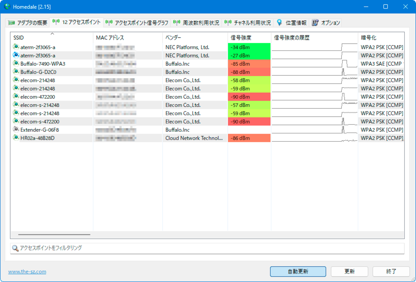
Task: Open the www.the-sz.com link
Action: (x=27, y=271)
